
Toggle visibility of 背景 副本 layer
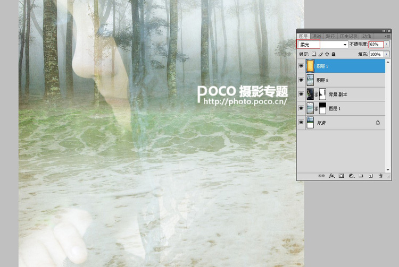coord(301,94)
